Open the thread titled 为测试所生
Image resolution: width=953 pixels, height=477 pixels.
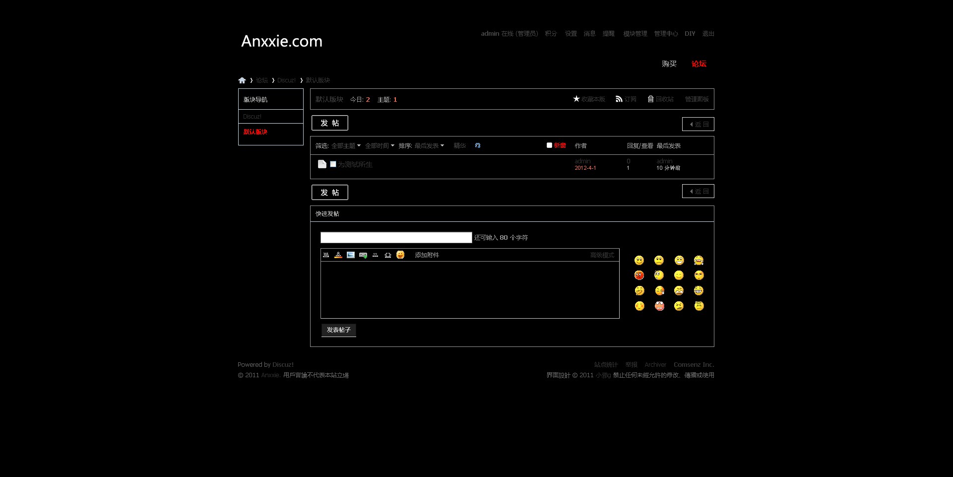pyautogui.click(x=355, y=164)
